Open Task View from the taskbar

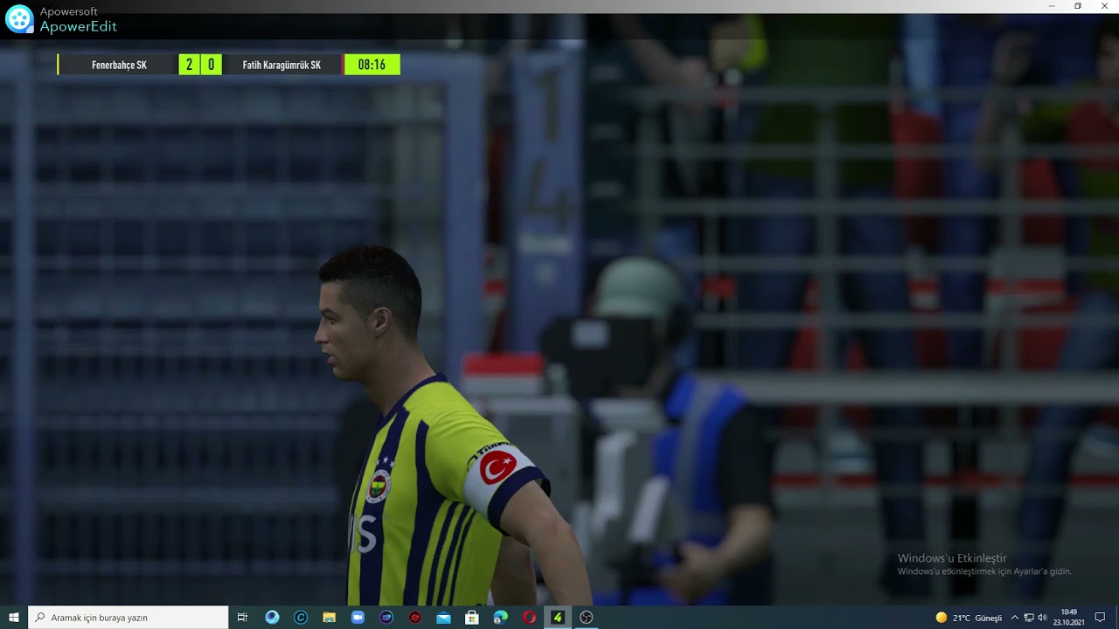tap(243, 618)
